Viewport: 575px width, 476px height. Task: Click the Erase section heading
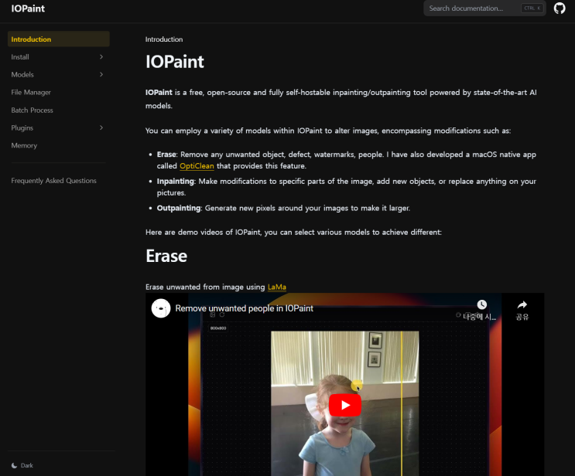pyautogui.click(x=166, y=256)
